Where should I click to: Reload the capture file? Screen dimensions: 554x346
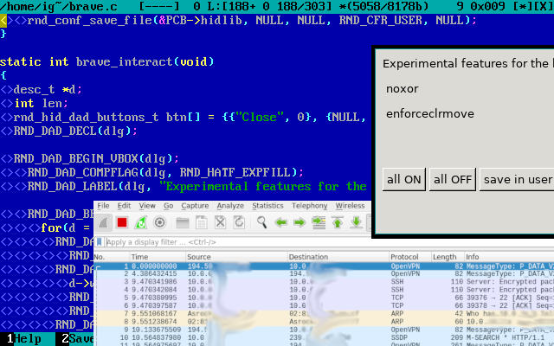tap(240, 223)
